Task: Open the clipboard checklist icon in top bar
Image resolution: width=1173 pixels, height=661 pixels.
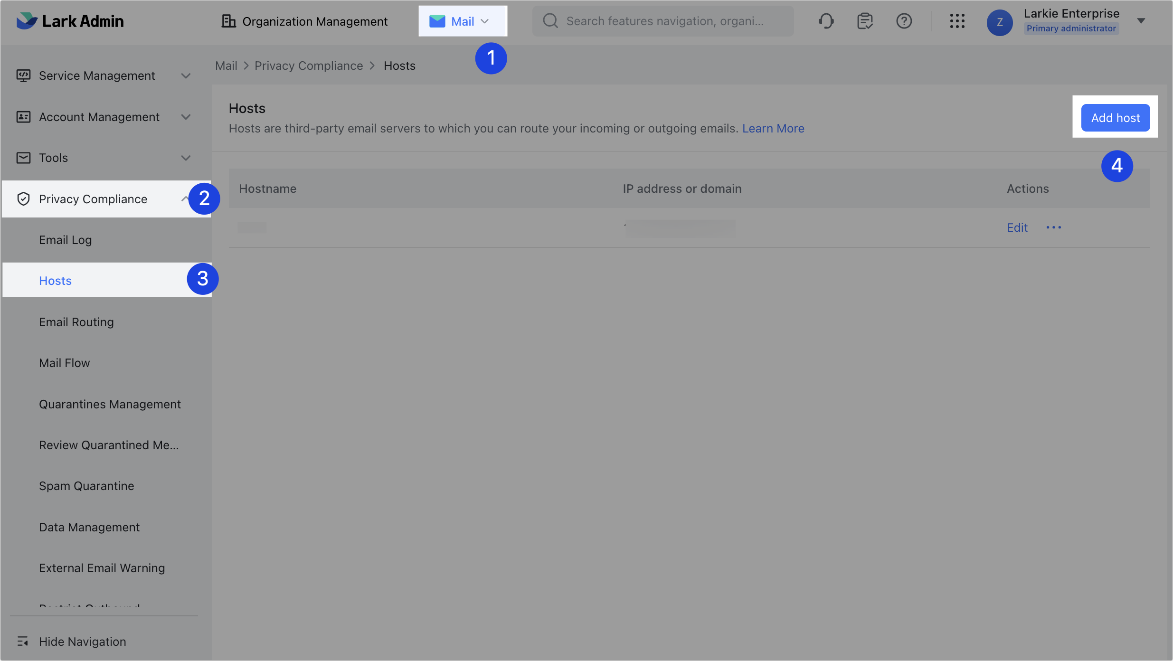Action: [x=865, y=21]
